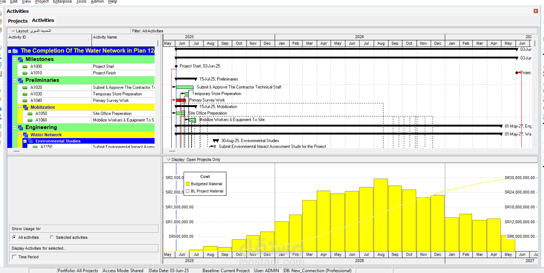This screenshot has height=273, width=544.
Task: Click the activity icon for A1050
Action: click(30, 114)
